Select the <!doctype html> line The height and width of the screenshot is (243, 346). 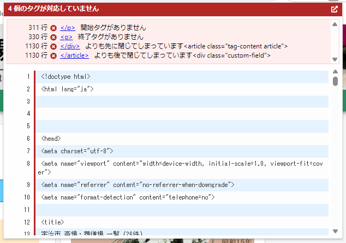(65, 77)
